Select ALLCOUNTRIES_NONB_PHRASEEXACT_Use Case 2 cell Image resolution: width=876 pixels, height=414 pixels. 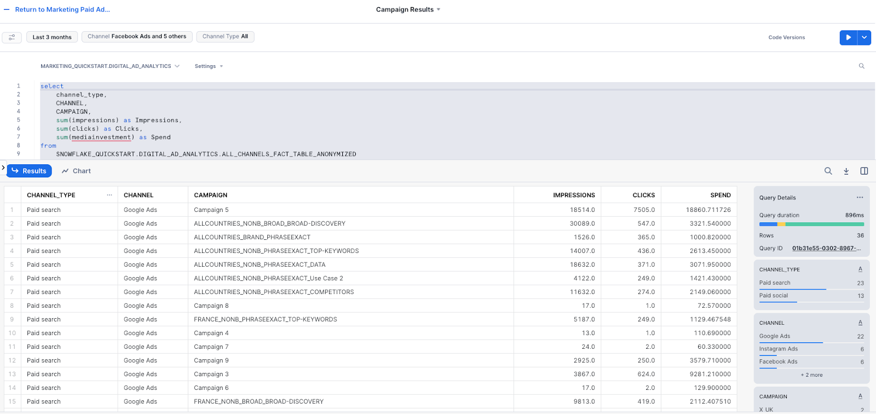[x=350, y=278]
